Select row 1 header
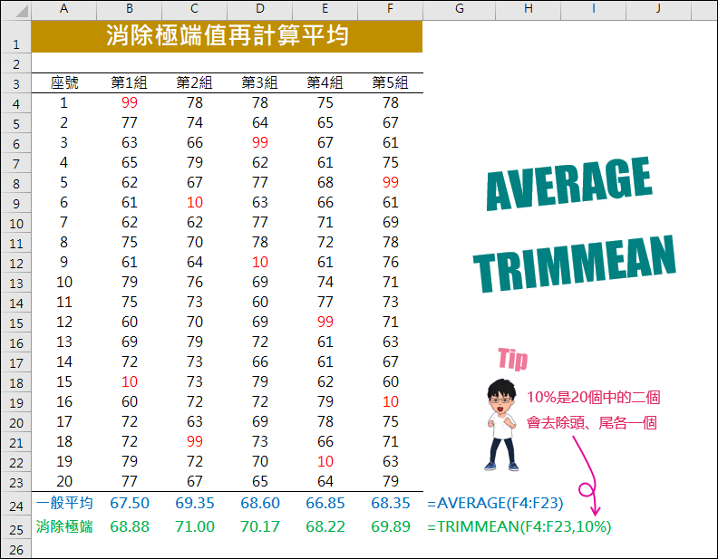Viewport: 718px width, 559px height. coord(16,36)
